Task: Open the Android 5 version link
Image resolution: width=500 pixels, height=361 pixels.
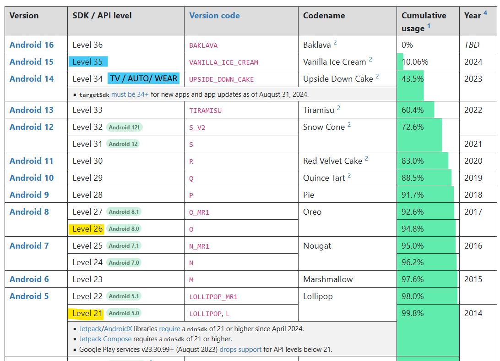Action: pyautogui.click(x=29, y=296)
